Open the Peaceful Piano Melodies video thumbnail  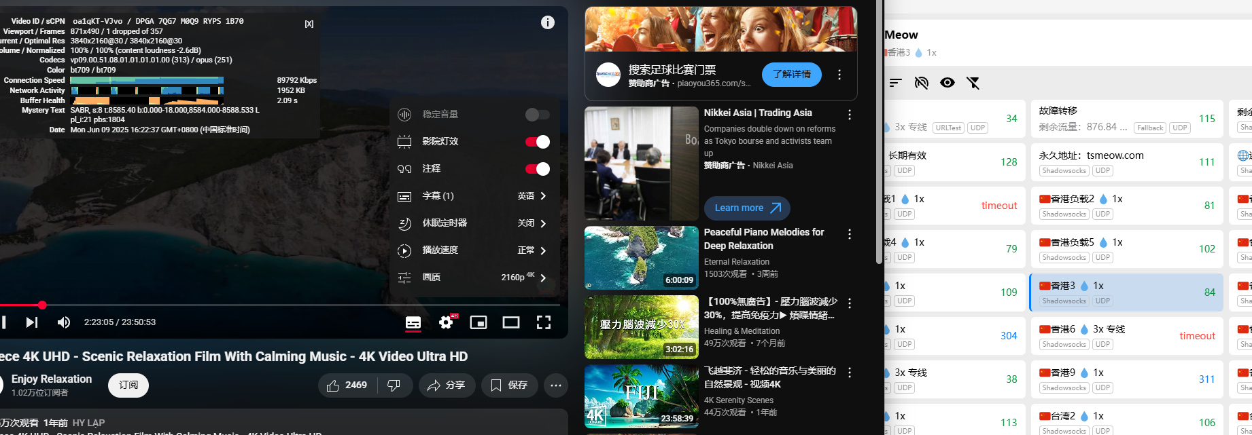[642, 258]
